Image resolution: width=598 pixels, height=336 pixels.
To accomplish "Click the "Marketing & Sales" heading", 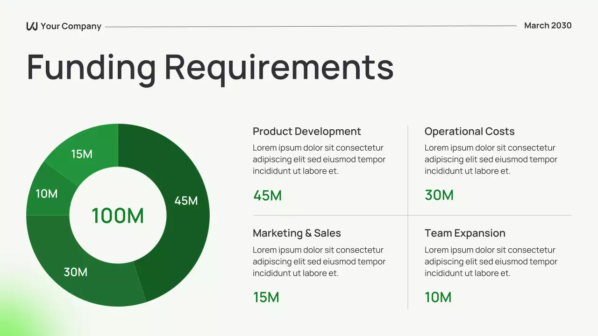I will tap(297, 233).
